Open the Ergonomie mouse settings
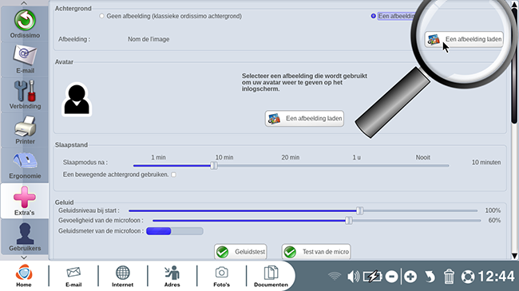This screenshot has height=291, width=519. pos(25,165)
